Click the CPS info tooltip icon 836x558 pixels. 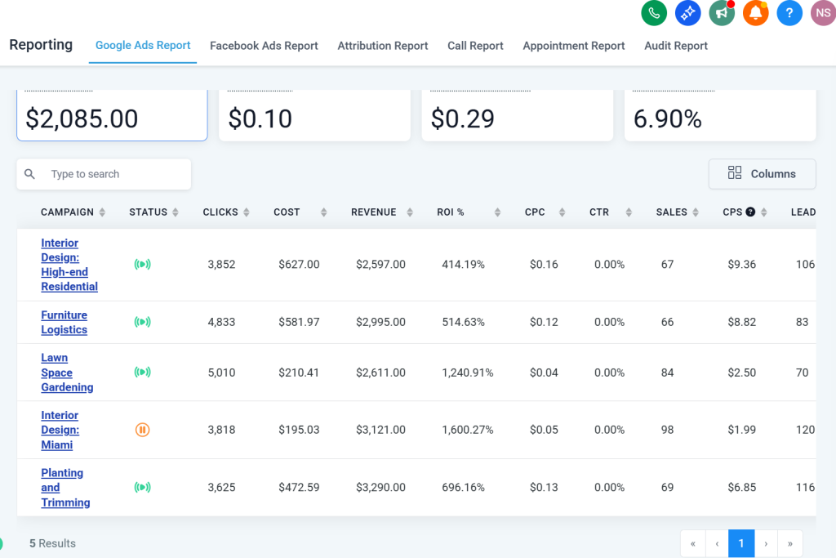[x=750, y=212]
